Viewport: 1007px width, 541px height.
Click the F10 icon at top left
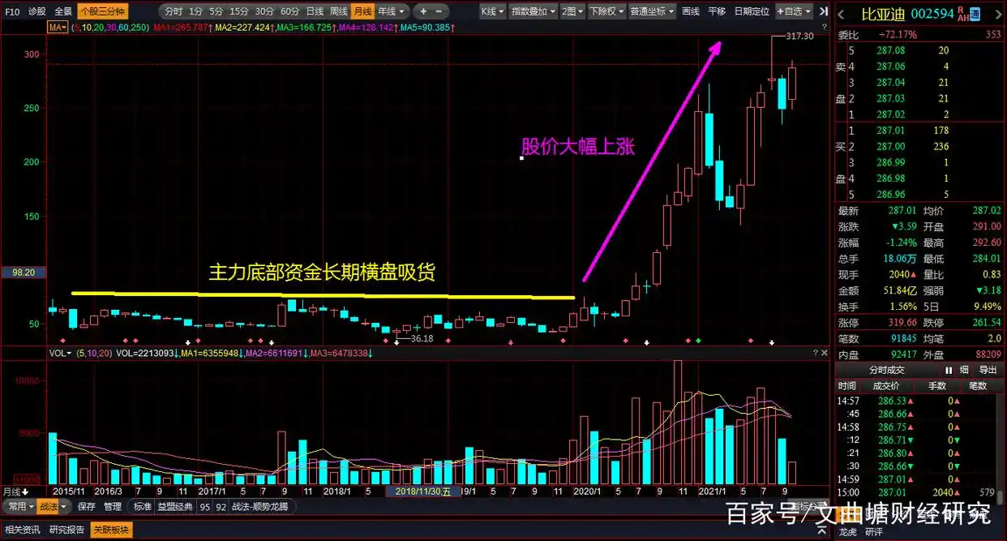click(x=11, y=12)
